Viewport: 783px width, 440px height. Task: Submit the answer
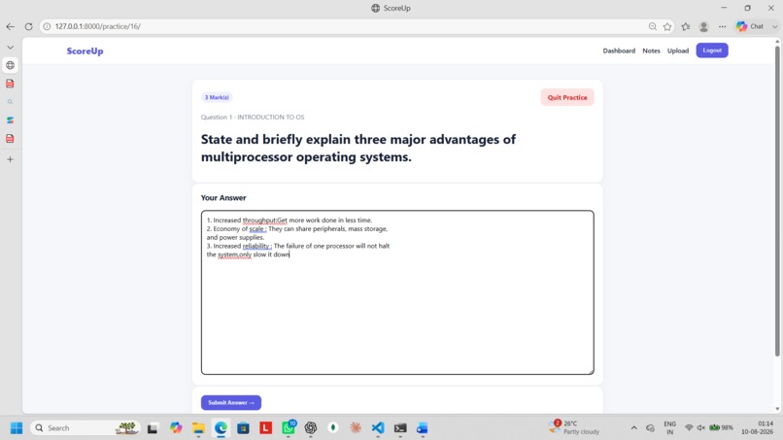pyautogui.click(x=230, y=402)
